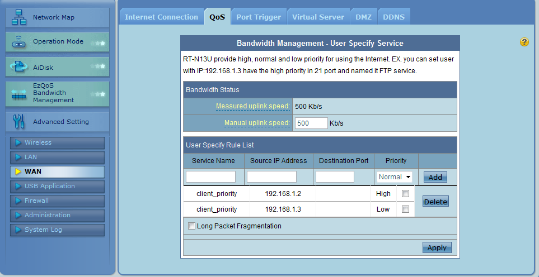Select the 192.168.1.2 source IP cell
Screen dimensions: 539x277
click(x=283, y=194)
